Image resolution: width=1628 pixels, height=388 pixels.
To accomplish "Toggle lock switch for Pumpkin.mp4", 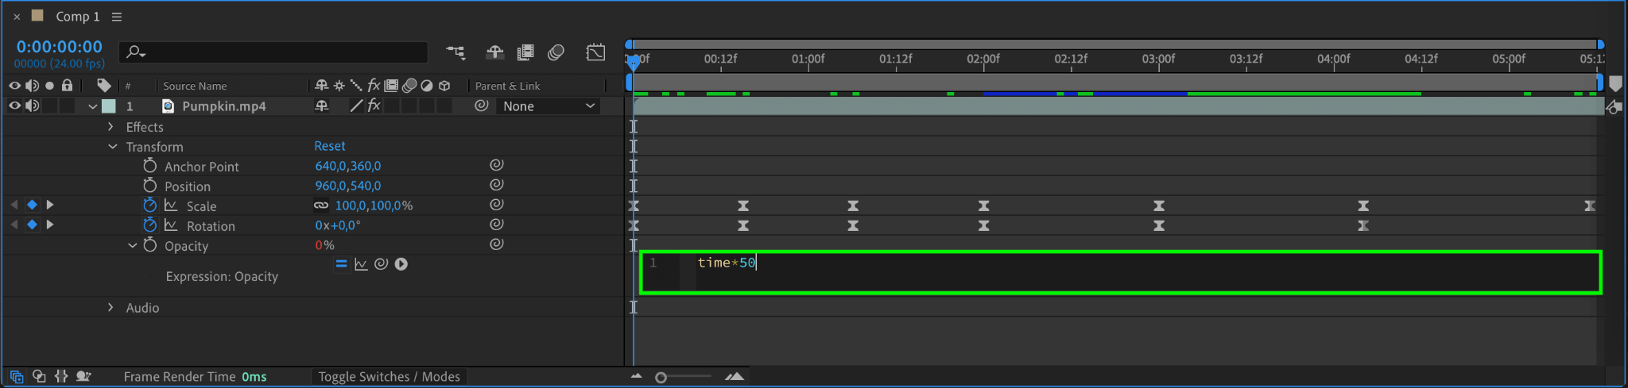I will (x=68, y=106).
